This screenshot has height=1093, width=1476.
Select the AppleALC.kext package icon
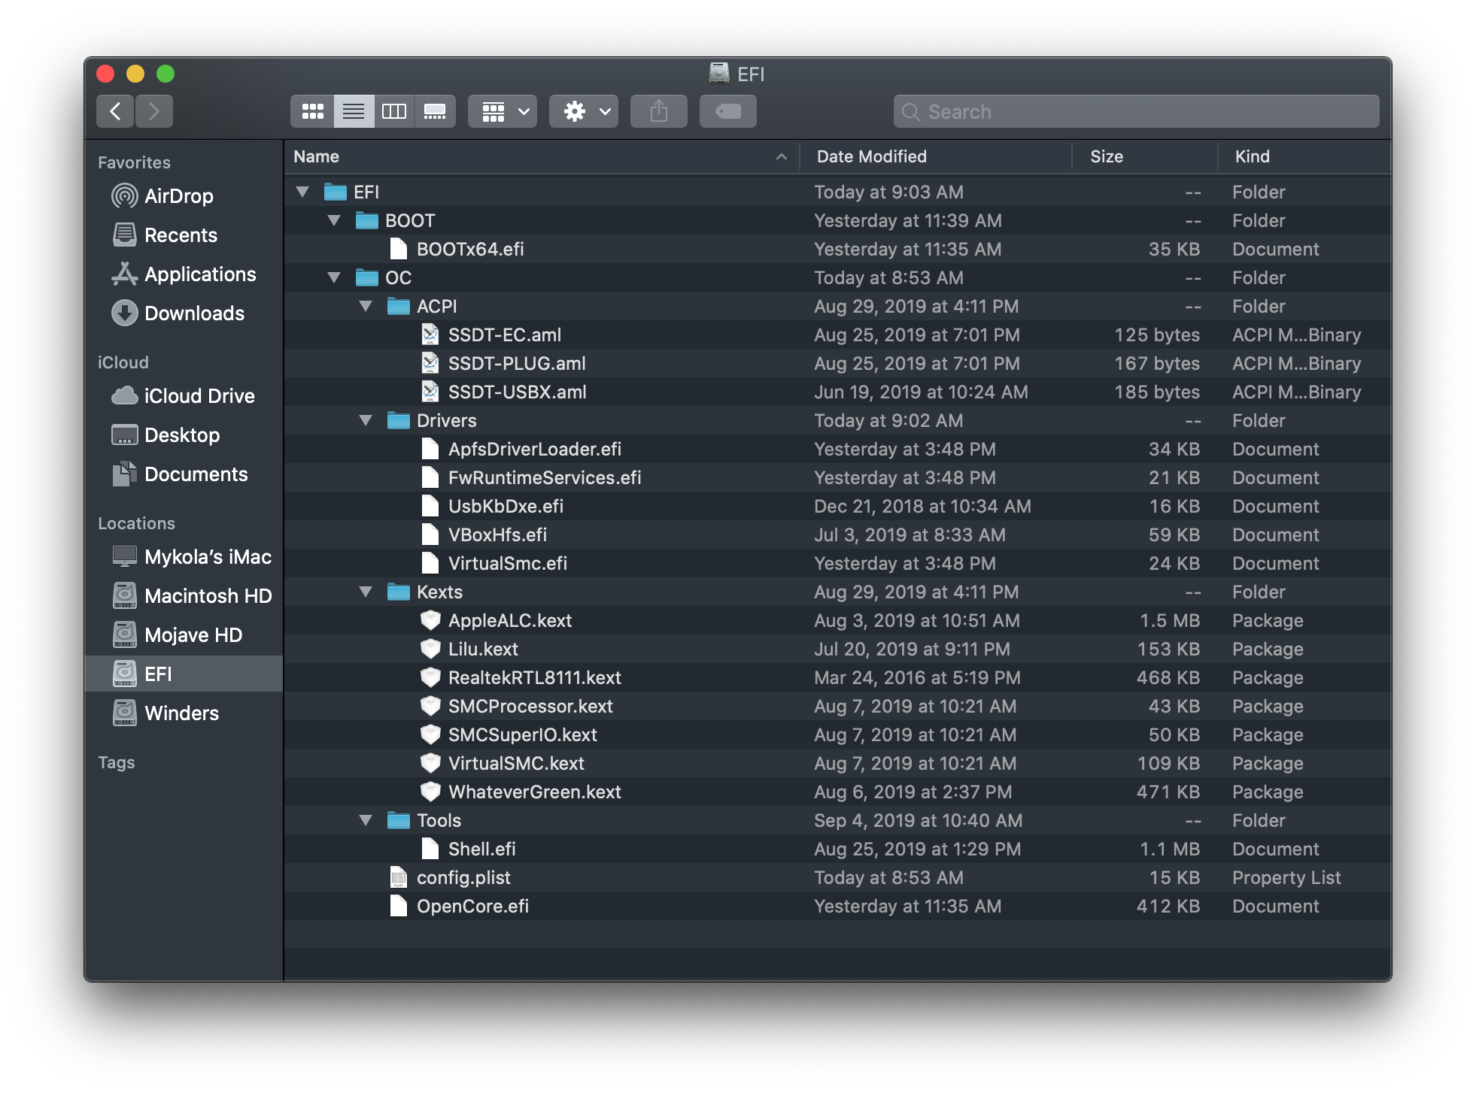pos(430,620)
